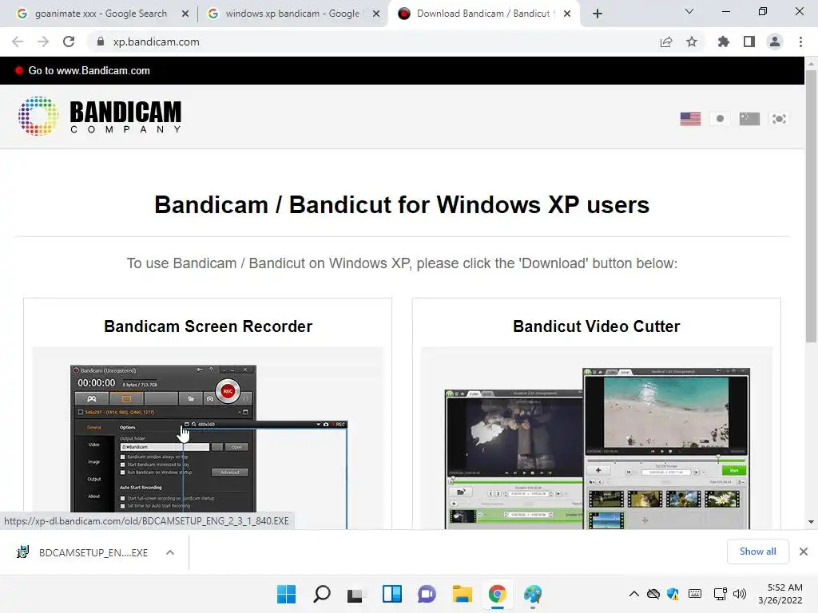Switch to Chrome on the taskbar
The image size is (818, 613).
pos(497,594)
